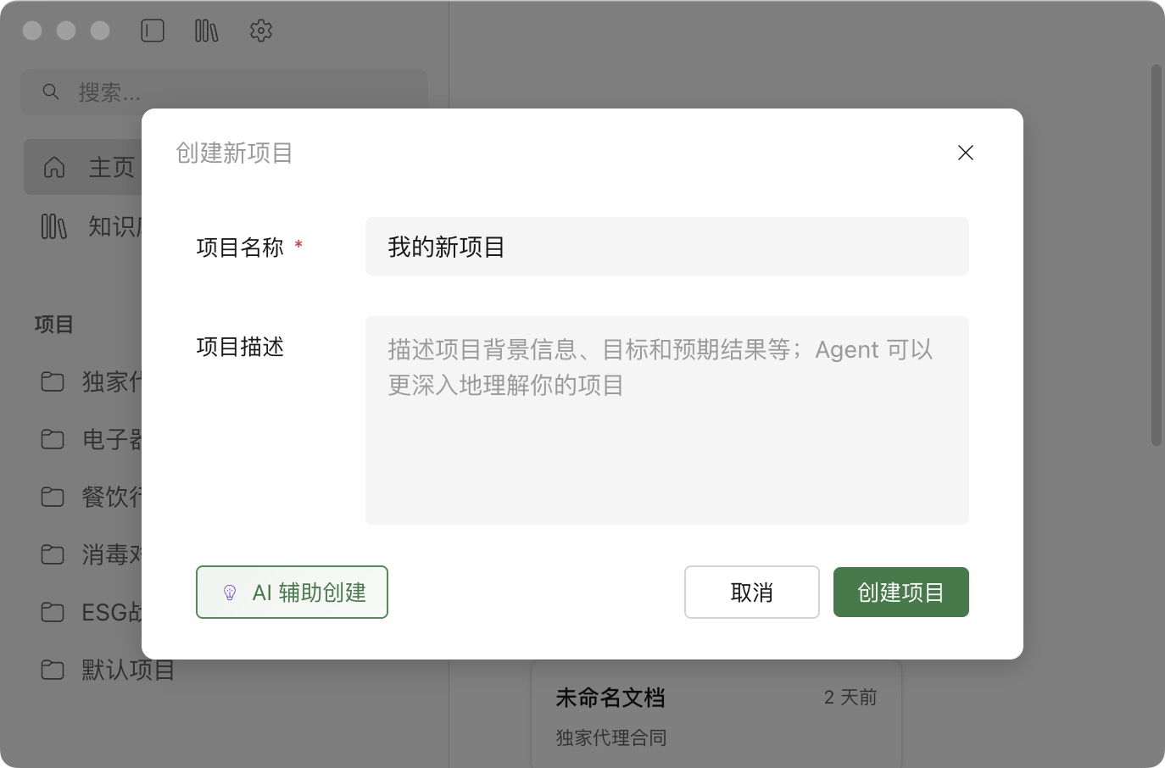Click the vertical scrollbar on the right
Viewport: 1165px width, 768px height.
1156,254
